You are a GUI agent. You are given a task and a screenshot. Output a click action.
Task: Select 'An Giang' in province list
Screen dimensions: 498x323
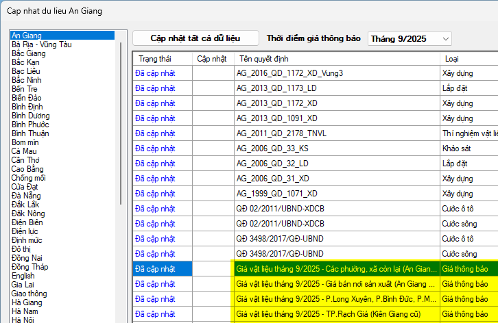(x=62, y=35)
